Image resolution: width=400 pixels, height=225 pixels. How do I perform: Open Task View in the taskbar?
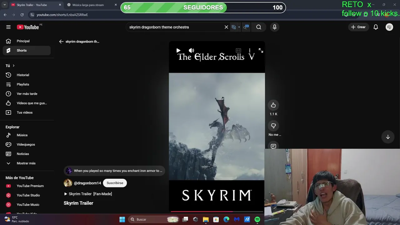pyautogui.click(x=185, y=219)
